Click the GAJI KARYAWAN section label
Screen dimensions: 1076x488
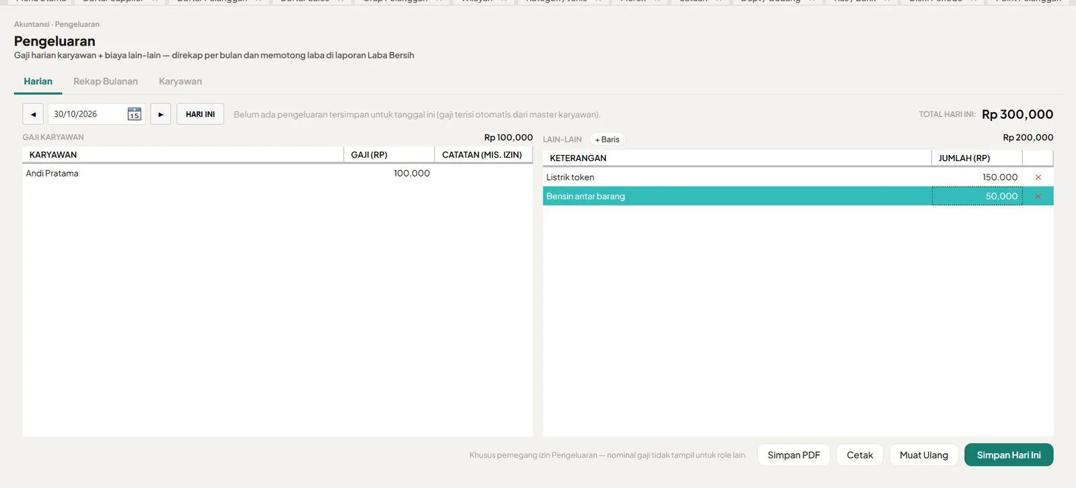click(53, 138)
